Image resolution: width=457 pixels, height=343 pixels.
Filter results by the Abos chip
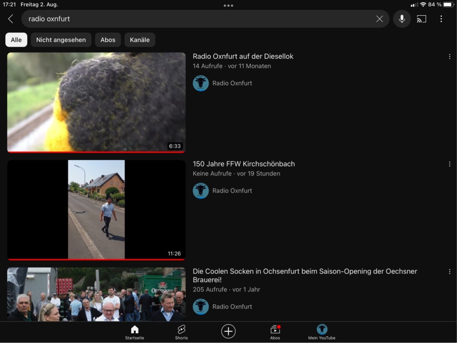pyautogui.click(x=108, y=40)
